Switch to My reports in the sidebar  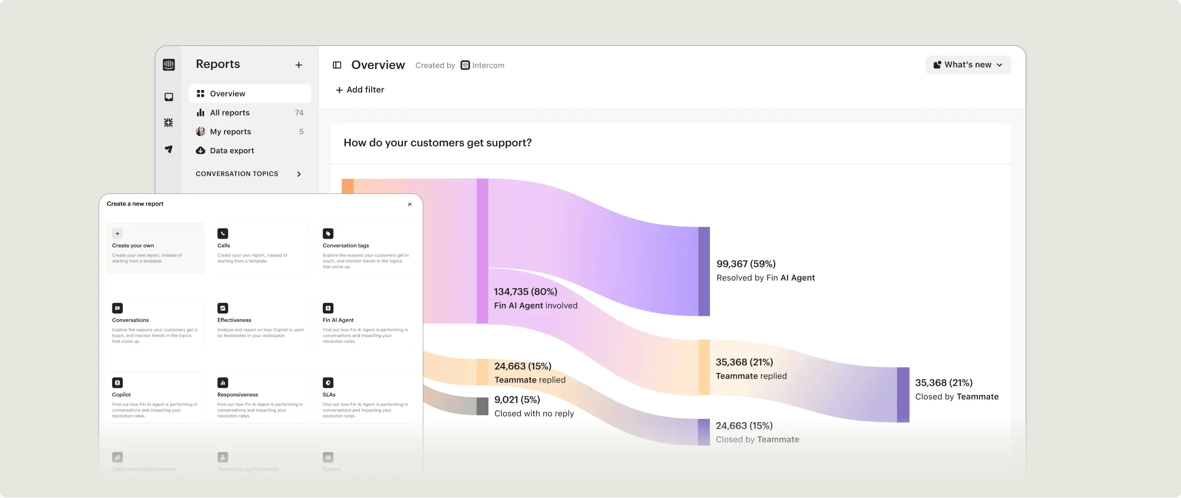[230, 131]
